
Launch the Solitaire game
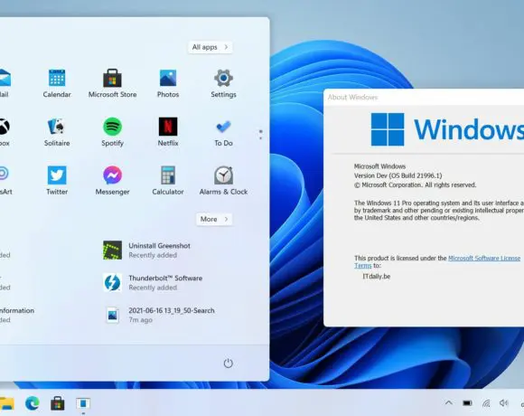pyautogui.click(x=57, y=132)
